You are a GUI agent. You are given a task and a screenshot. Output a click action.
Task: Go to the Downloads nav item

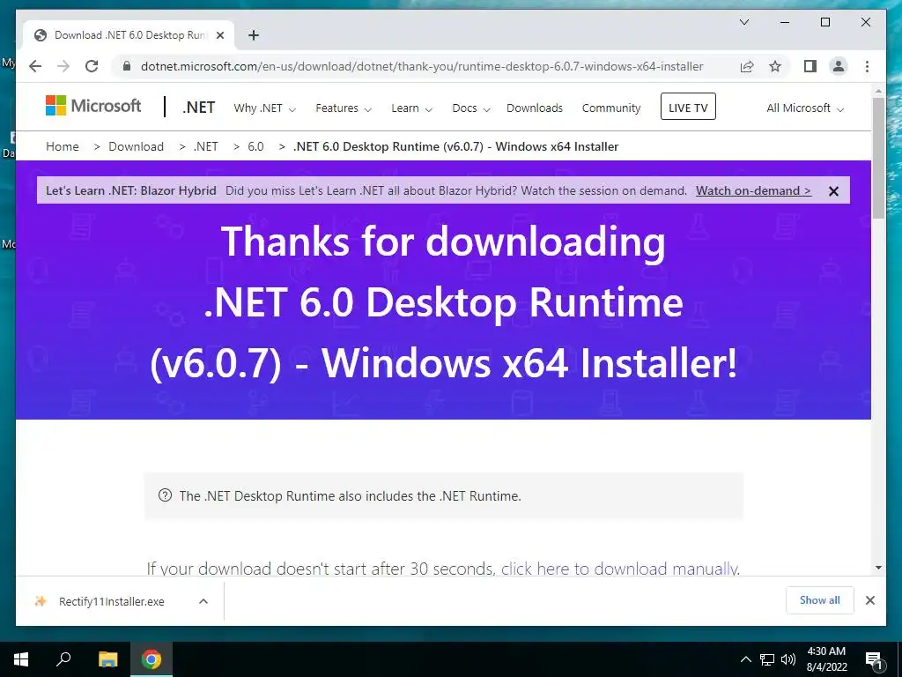535,108
